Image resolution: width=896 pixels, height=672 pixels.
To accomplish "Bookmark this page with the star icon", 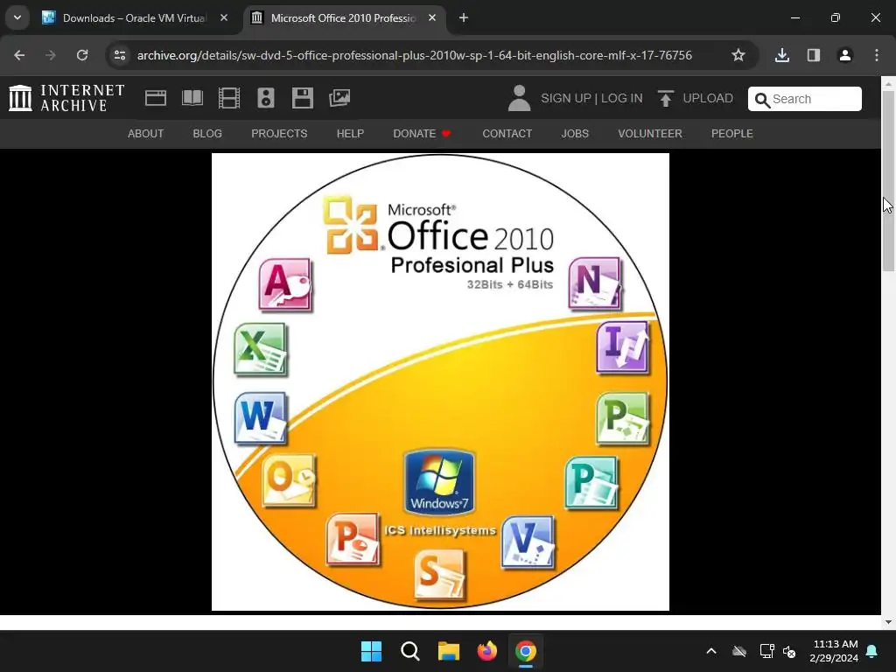I will point(738,55).
